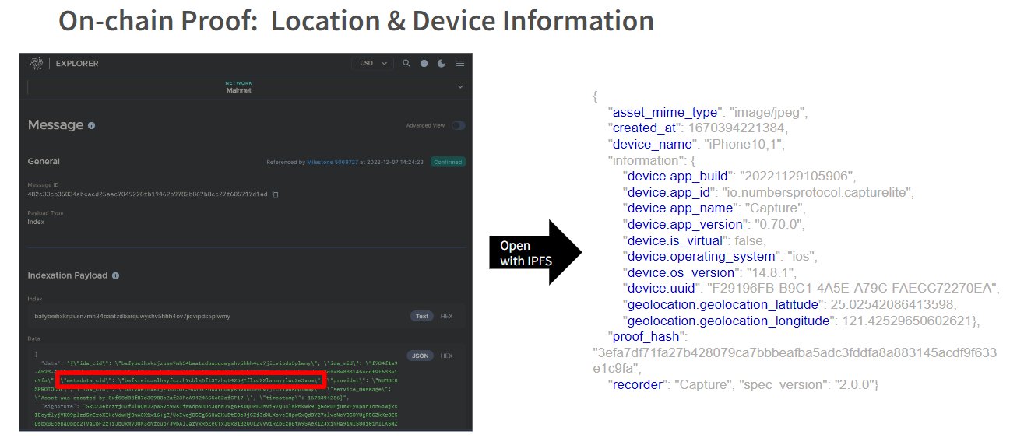Click the Confirmed status badge
This screenshot has width=1024, height=438.
coord(448,162)
